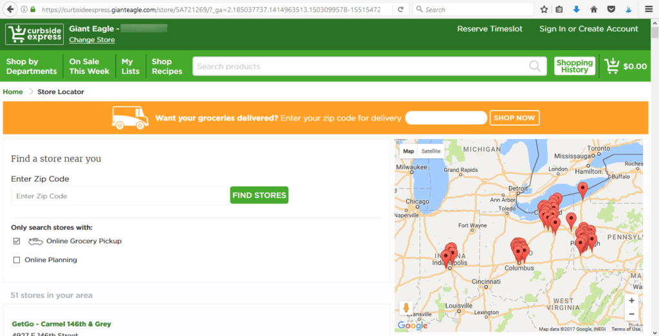Click the Change Store link
The image size is (659, 336).
point(92,40)
